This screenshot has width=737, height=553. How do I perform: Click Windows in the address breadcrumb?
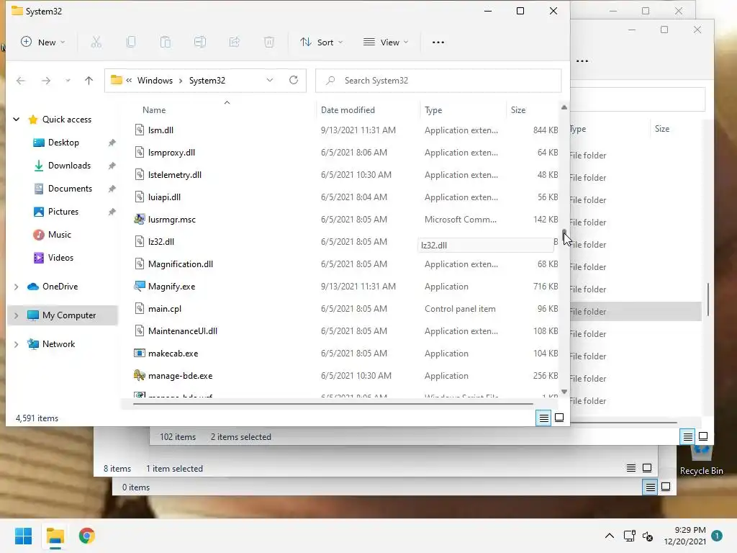[x=155, y=81]
